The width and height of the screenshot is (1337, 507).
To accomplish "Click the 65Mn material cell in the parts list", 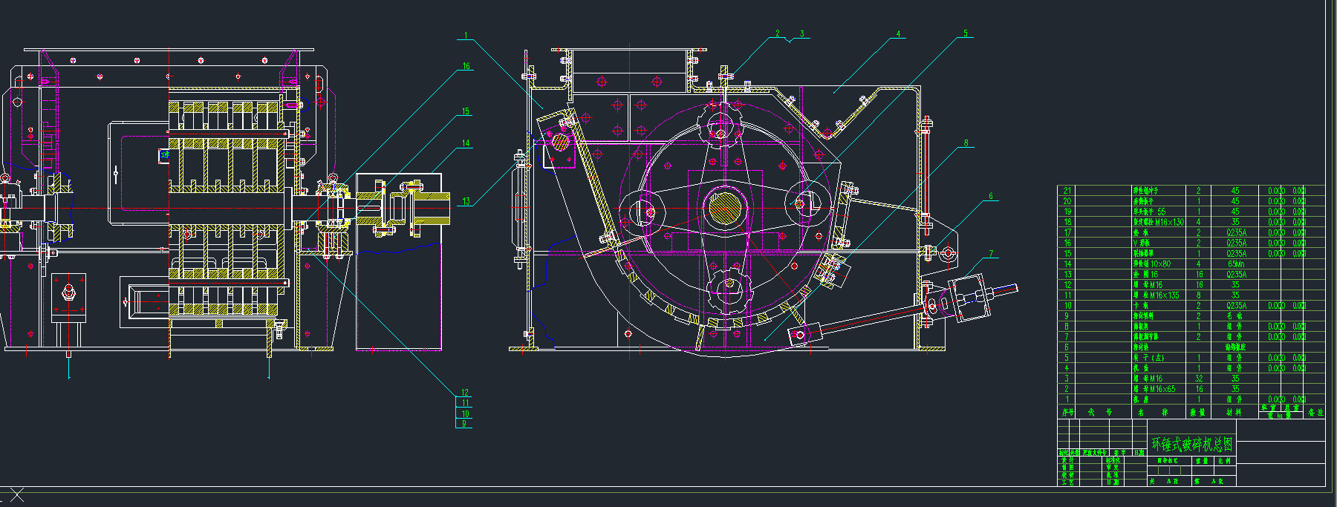I will click(x=1236, y=264).
